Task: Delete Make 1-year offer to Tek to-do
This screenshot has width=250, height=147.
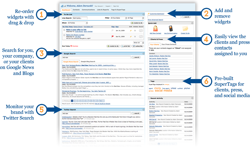Action: click(x=135, y=31)
